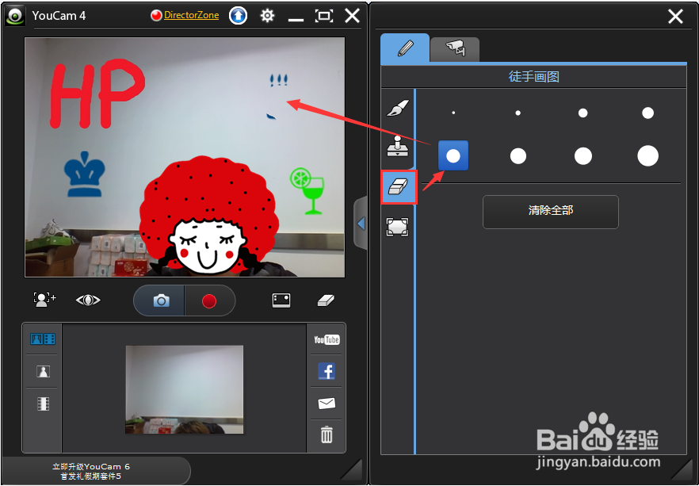Choose the seventh eraser size
The width and height of the screenshot is (699, 486).
(x=583, y=156)
